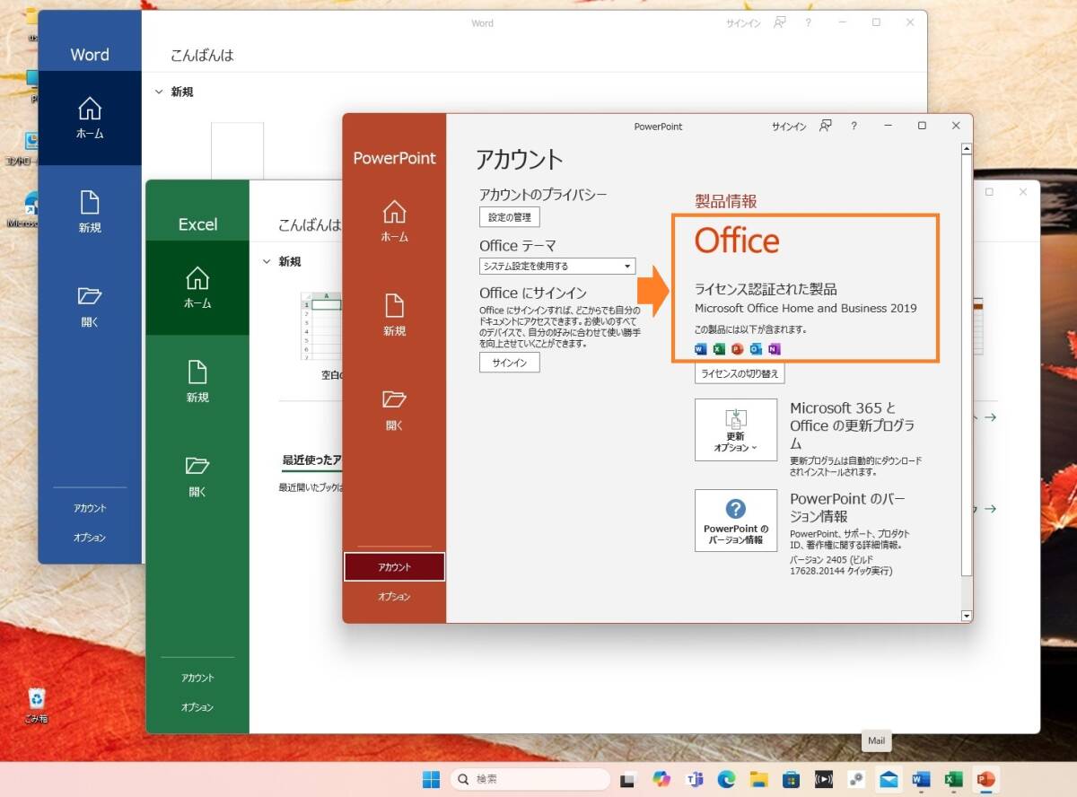The image size is (1077, 797).
Task: Open オプション in Excel sidebar
Action: [197, 707]
